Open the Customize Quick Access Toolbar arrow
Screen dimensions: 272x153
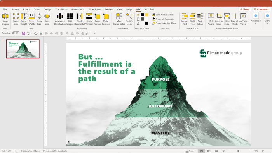[95, 33]
